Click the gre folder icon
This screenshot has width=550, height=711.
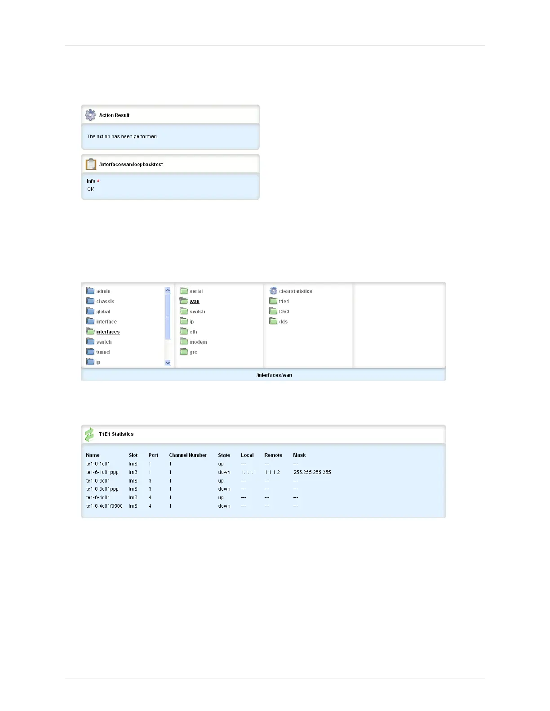pos(184,351)
